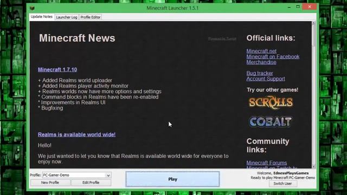Click '+ Added Realms player activity monitor' line
The image size is (347, 195).
[x=83, y=86]
